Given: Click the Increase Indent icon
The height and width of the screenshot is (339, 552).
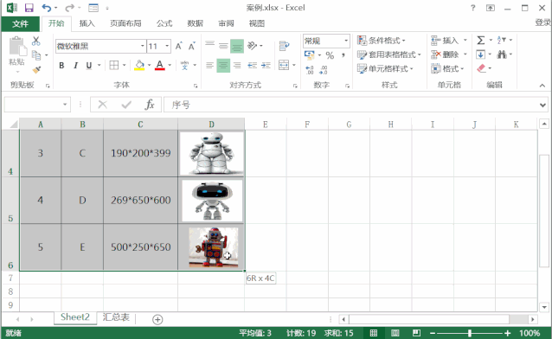Looking at the screenshot, I should coord(266,66).
